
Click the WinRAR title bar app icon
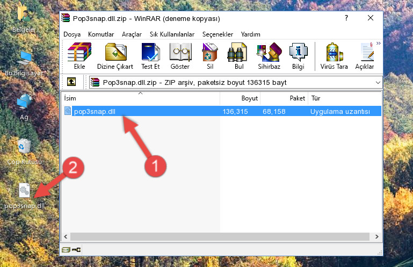pyautogui.click(x=66, y=18)
